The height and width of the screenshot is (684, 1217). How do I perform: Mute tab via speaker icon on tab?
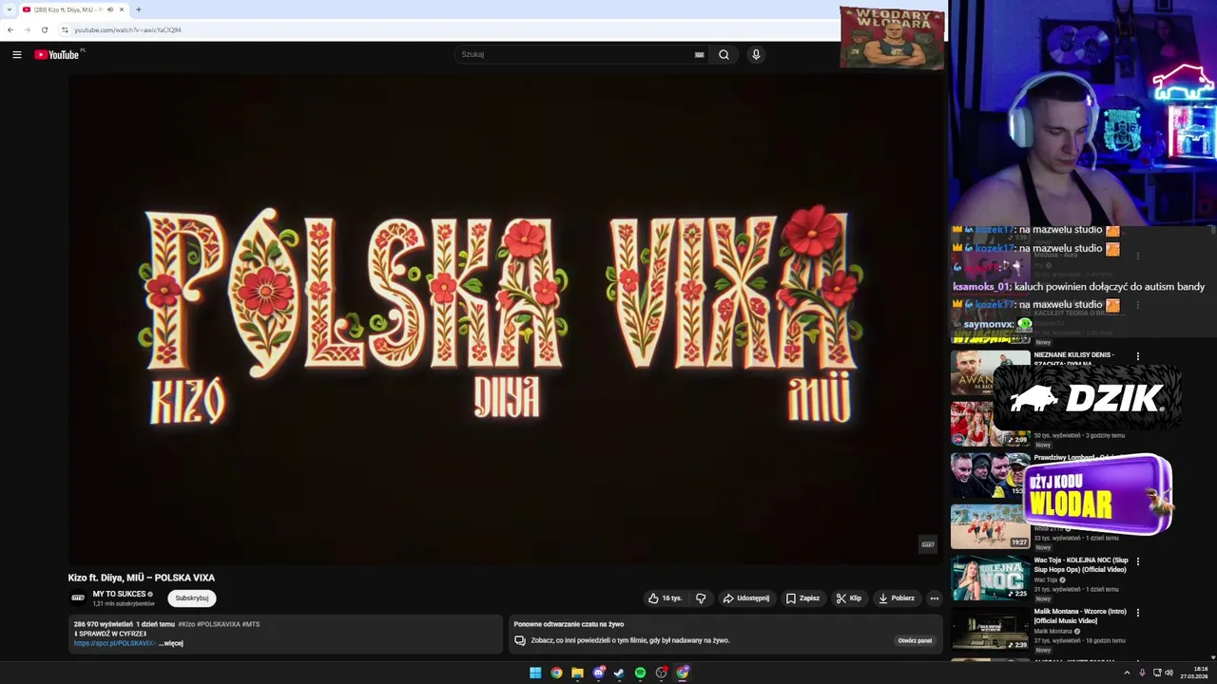point(110,9)
